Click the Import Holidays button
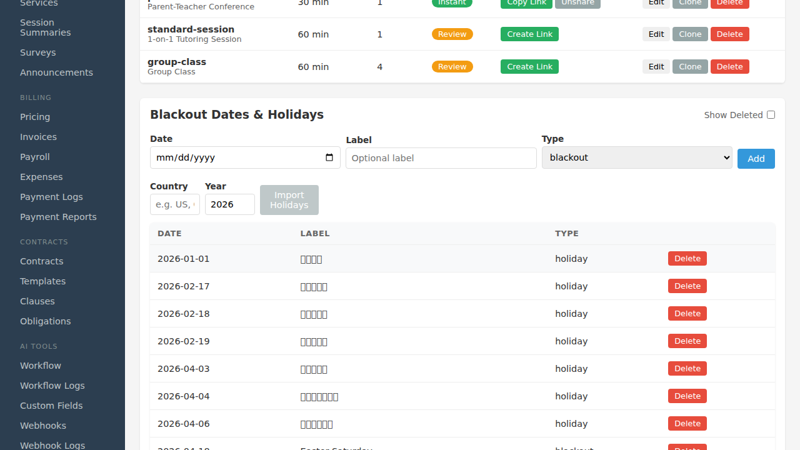 (x=289, y=200)
